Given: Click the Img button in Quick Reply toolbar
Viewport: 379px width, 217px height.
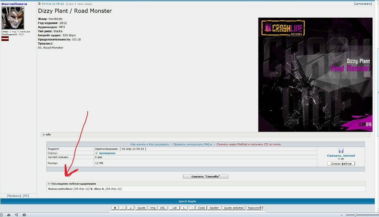Looking at the screenshot, I should click(153, 208).
